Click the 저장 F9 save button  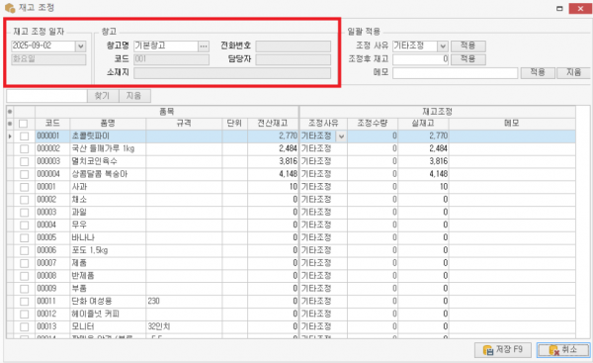pyautogui.click(x=503, y=350)
